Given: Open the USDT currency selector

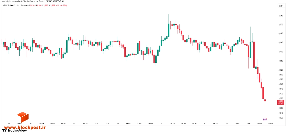Looking at the screenshot, I should 281,6.
